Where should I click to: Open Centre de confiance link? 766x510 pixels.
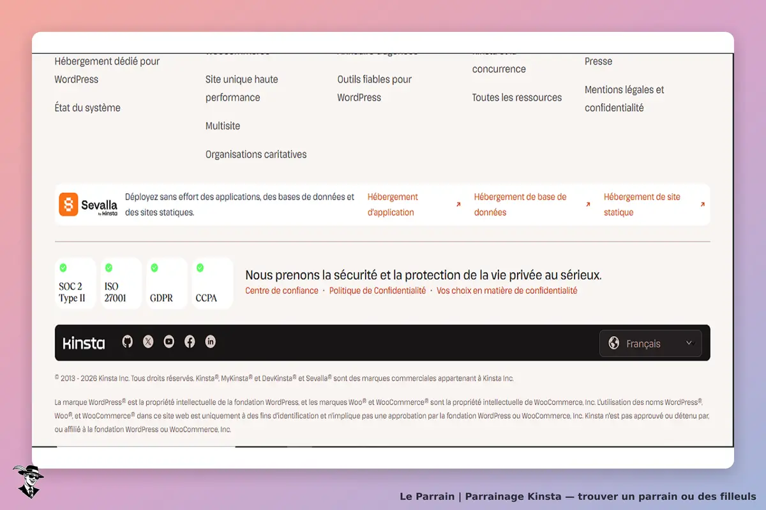pos(282,291)
